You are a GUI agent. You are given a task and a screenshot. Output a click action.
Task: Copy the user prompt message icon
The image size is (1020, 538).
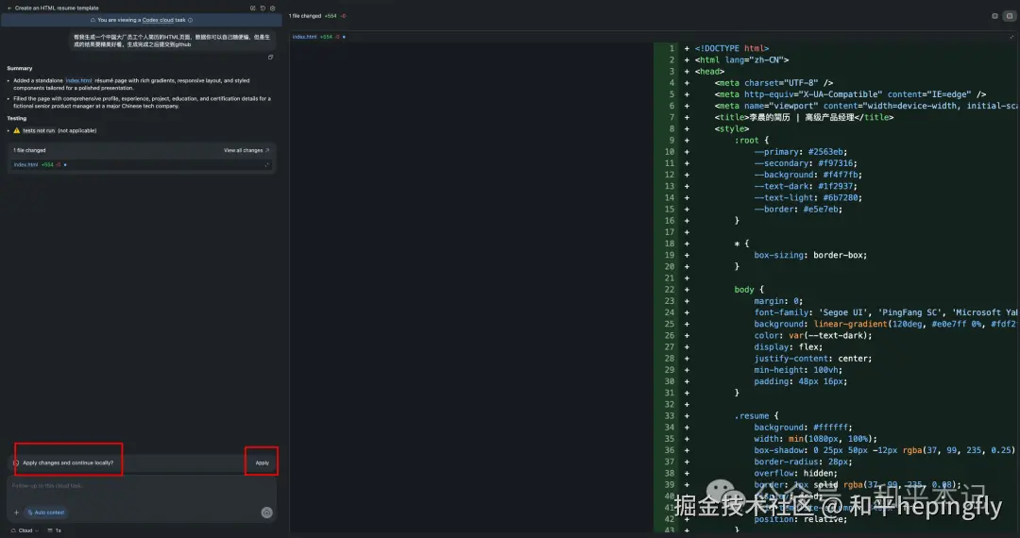[271, 58]
